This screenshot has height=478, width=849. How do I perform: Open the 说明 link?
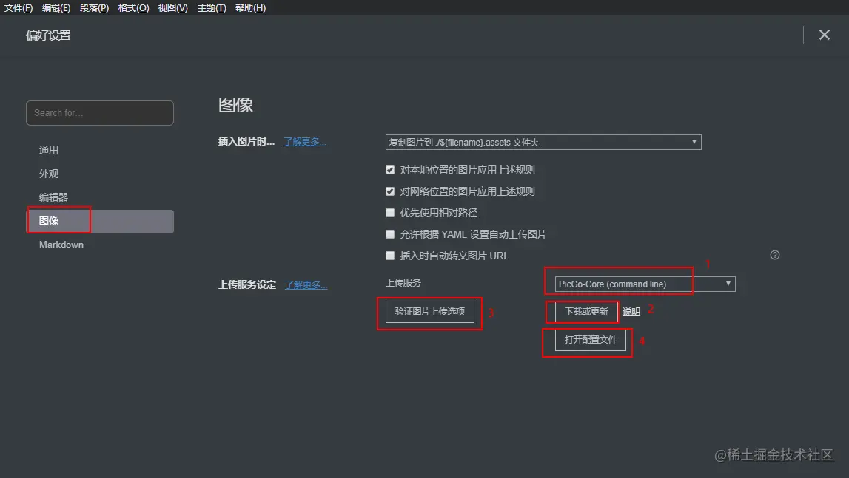click(x=631, y=312)
